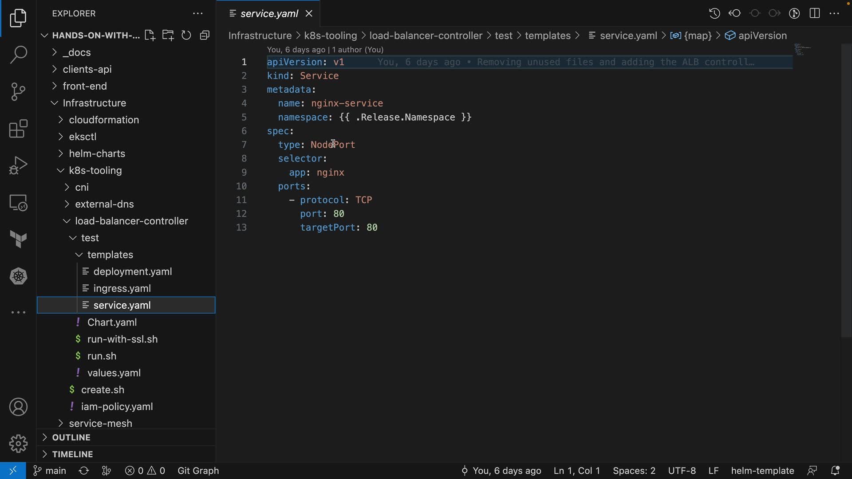This screenshot has width=852, height=479.
Task: Change language mode from helm-template
Action: pyautogui.click(x=762, y=471)
